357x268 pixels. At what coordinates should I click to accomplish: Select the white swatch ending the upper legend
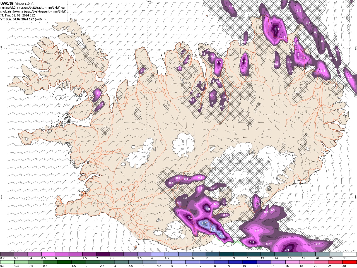point(350,254)
